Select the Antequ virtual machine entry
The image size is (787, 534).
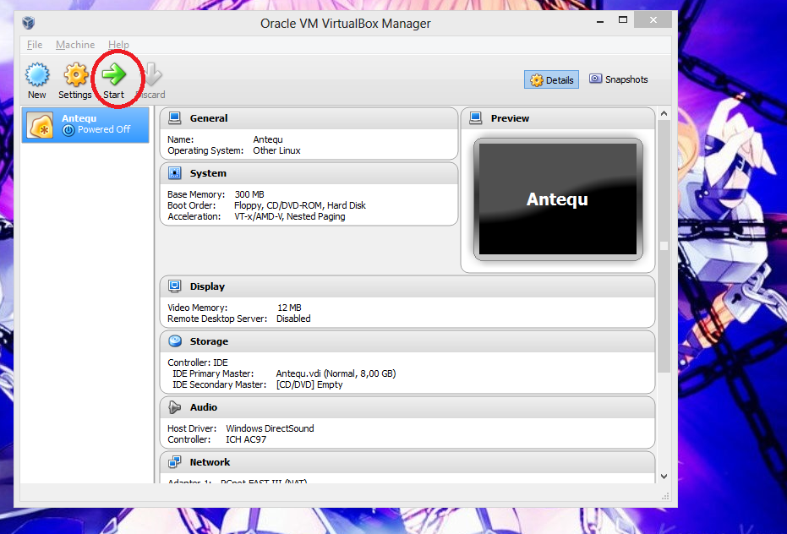click(85, 125)
